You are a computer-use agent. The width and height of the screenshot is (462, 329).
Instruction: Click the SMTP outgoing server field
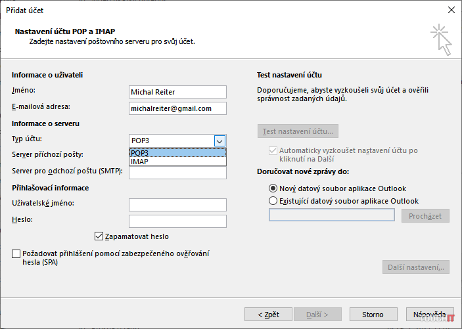[x=177, y=173]
